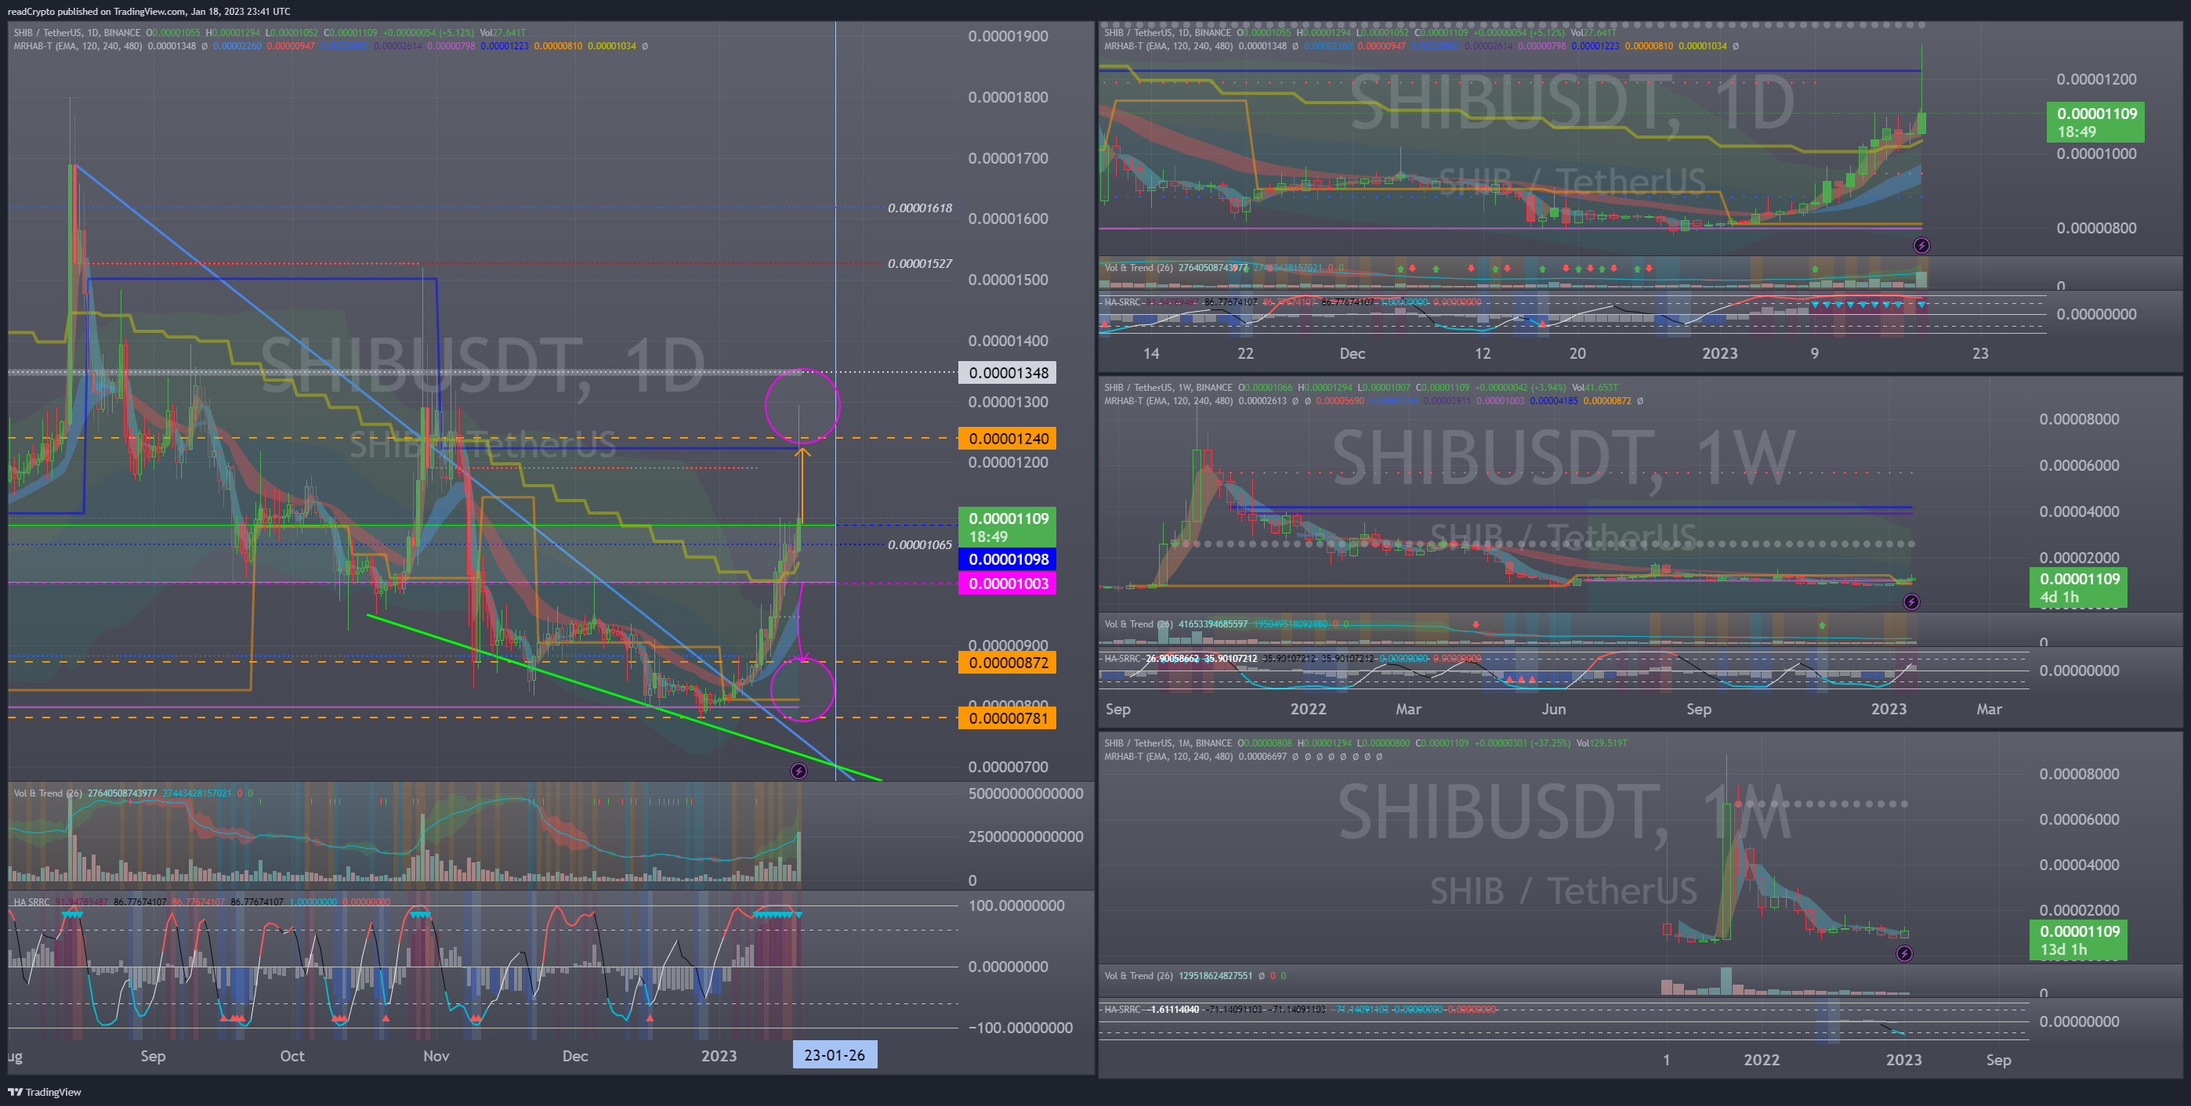Click the 1M chart's Vol & Trend (26) legend
This screenshot has width=2191, height=1106.
click(1138, 976)
